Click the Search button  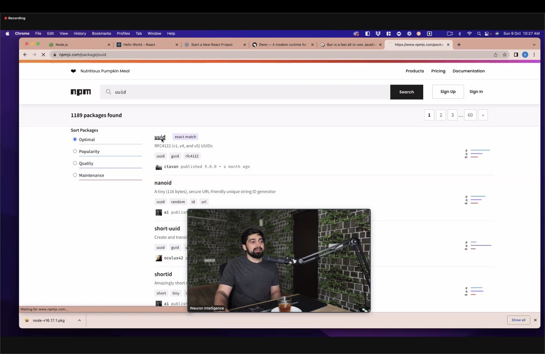(x=406, y=92)
